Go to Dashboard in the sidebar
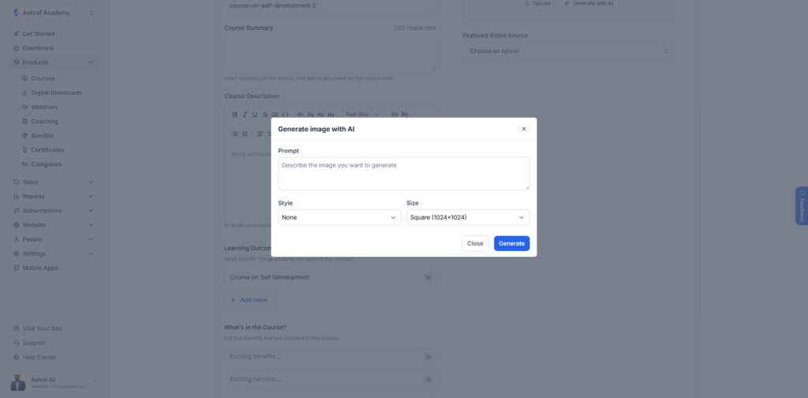The width and height of the screenshot is (808, 398). [x=38, y=48]
